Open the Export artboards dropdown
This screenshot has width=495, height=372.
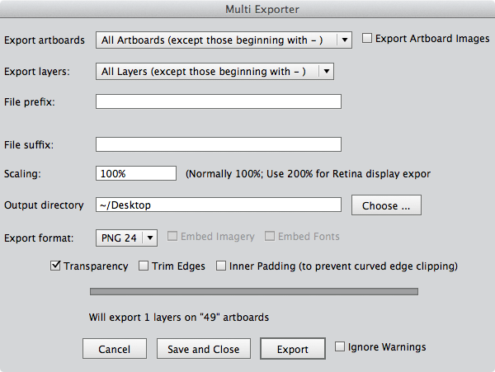point(224,40)
